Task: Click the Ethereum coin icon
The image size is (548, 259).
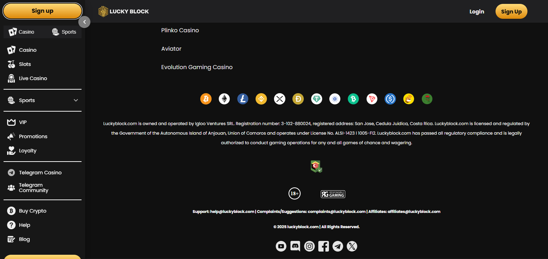Action: click(x=224, y=99)
